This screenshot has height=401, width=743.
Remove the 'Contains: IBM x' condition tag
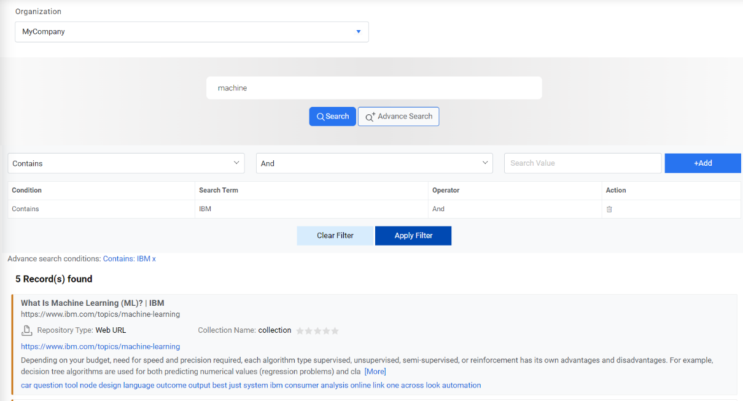click(154, 259)
